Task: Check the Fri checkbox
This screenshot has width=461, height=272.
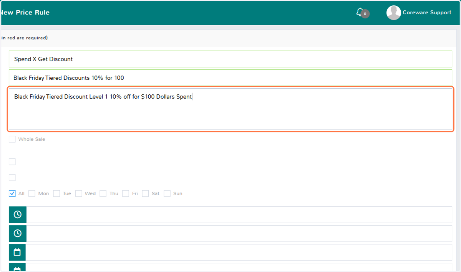Action: [x=126, y=193]
